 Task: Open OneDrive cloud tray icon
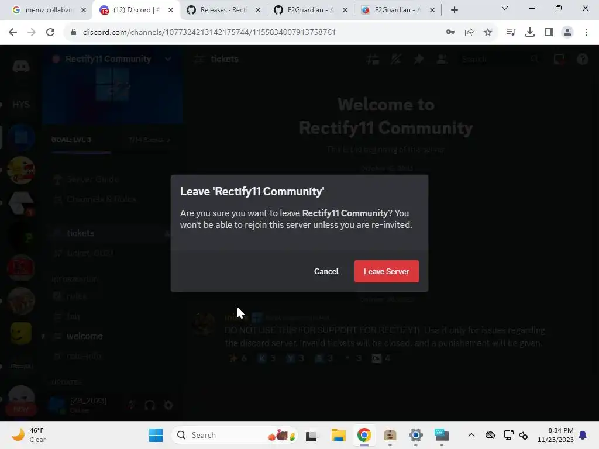[490, 435]
